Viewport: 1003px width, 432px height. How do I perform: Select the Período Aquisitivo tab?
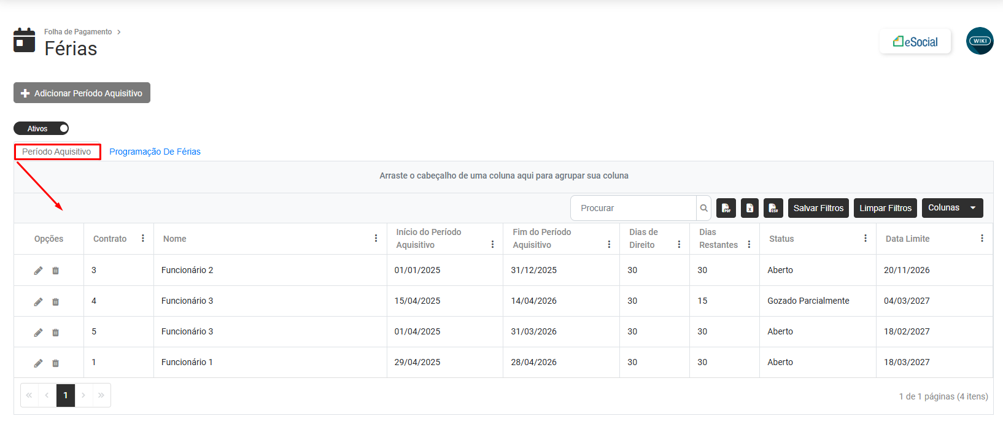point(56,152)
